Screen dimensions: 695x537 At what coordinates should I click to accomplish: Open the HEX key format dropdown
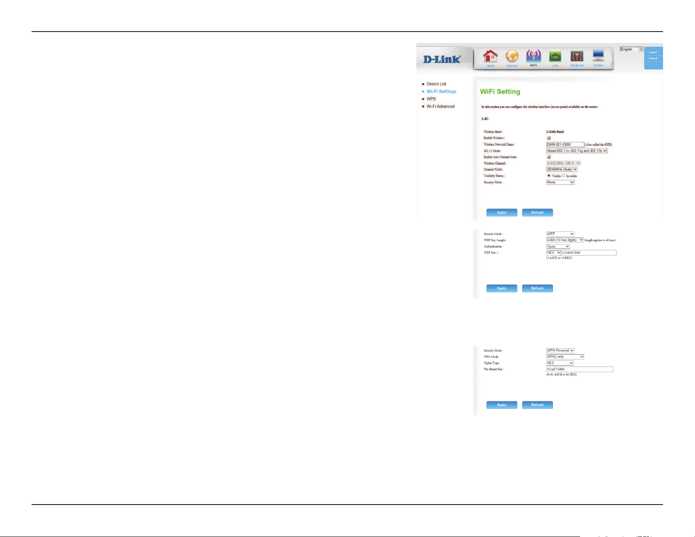pos(553,252)
